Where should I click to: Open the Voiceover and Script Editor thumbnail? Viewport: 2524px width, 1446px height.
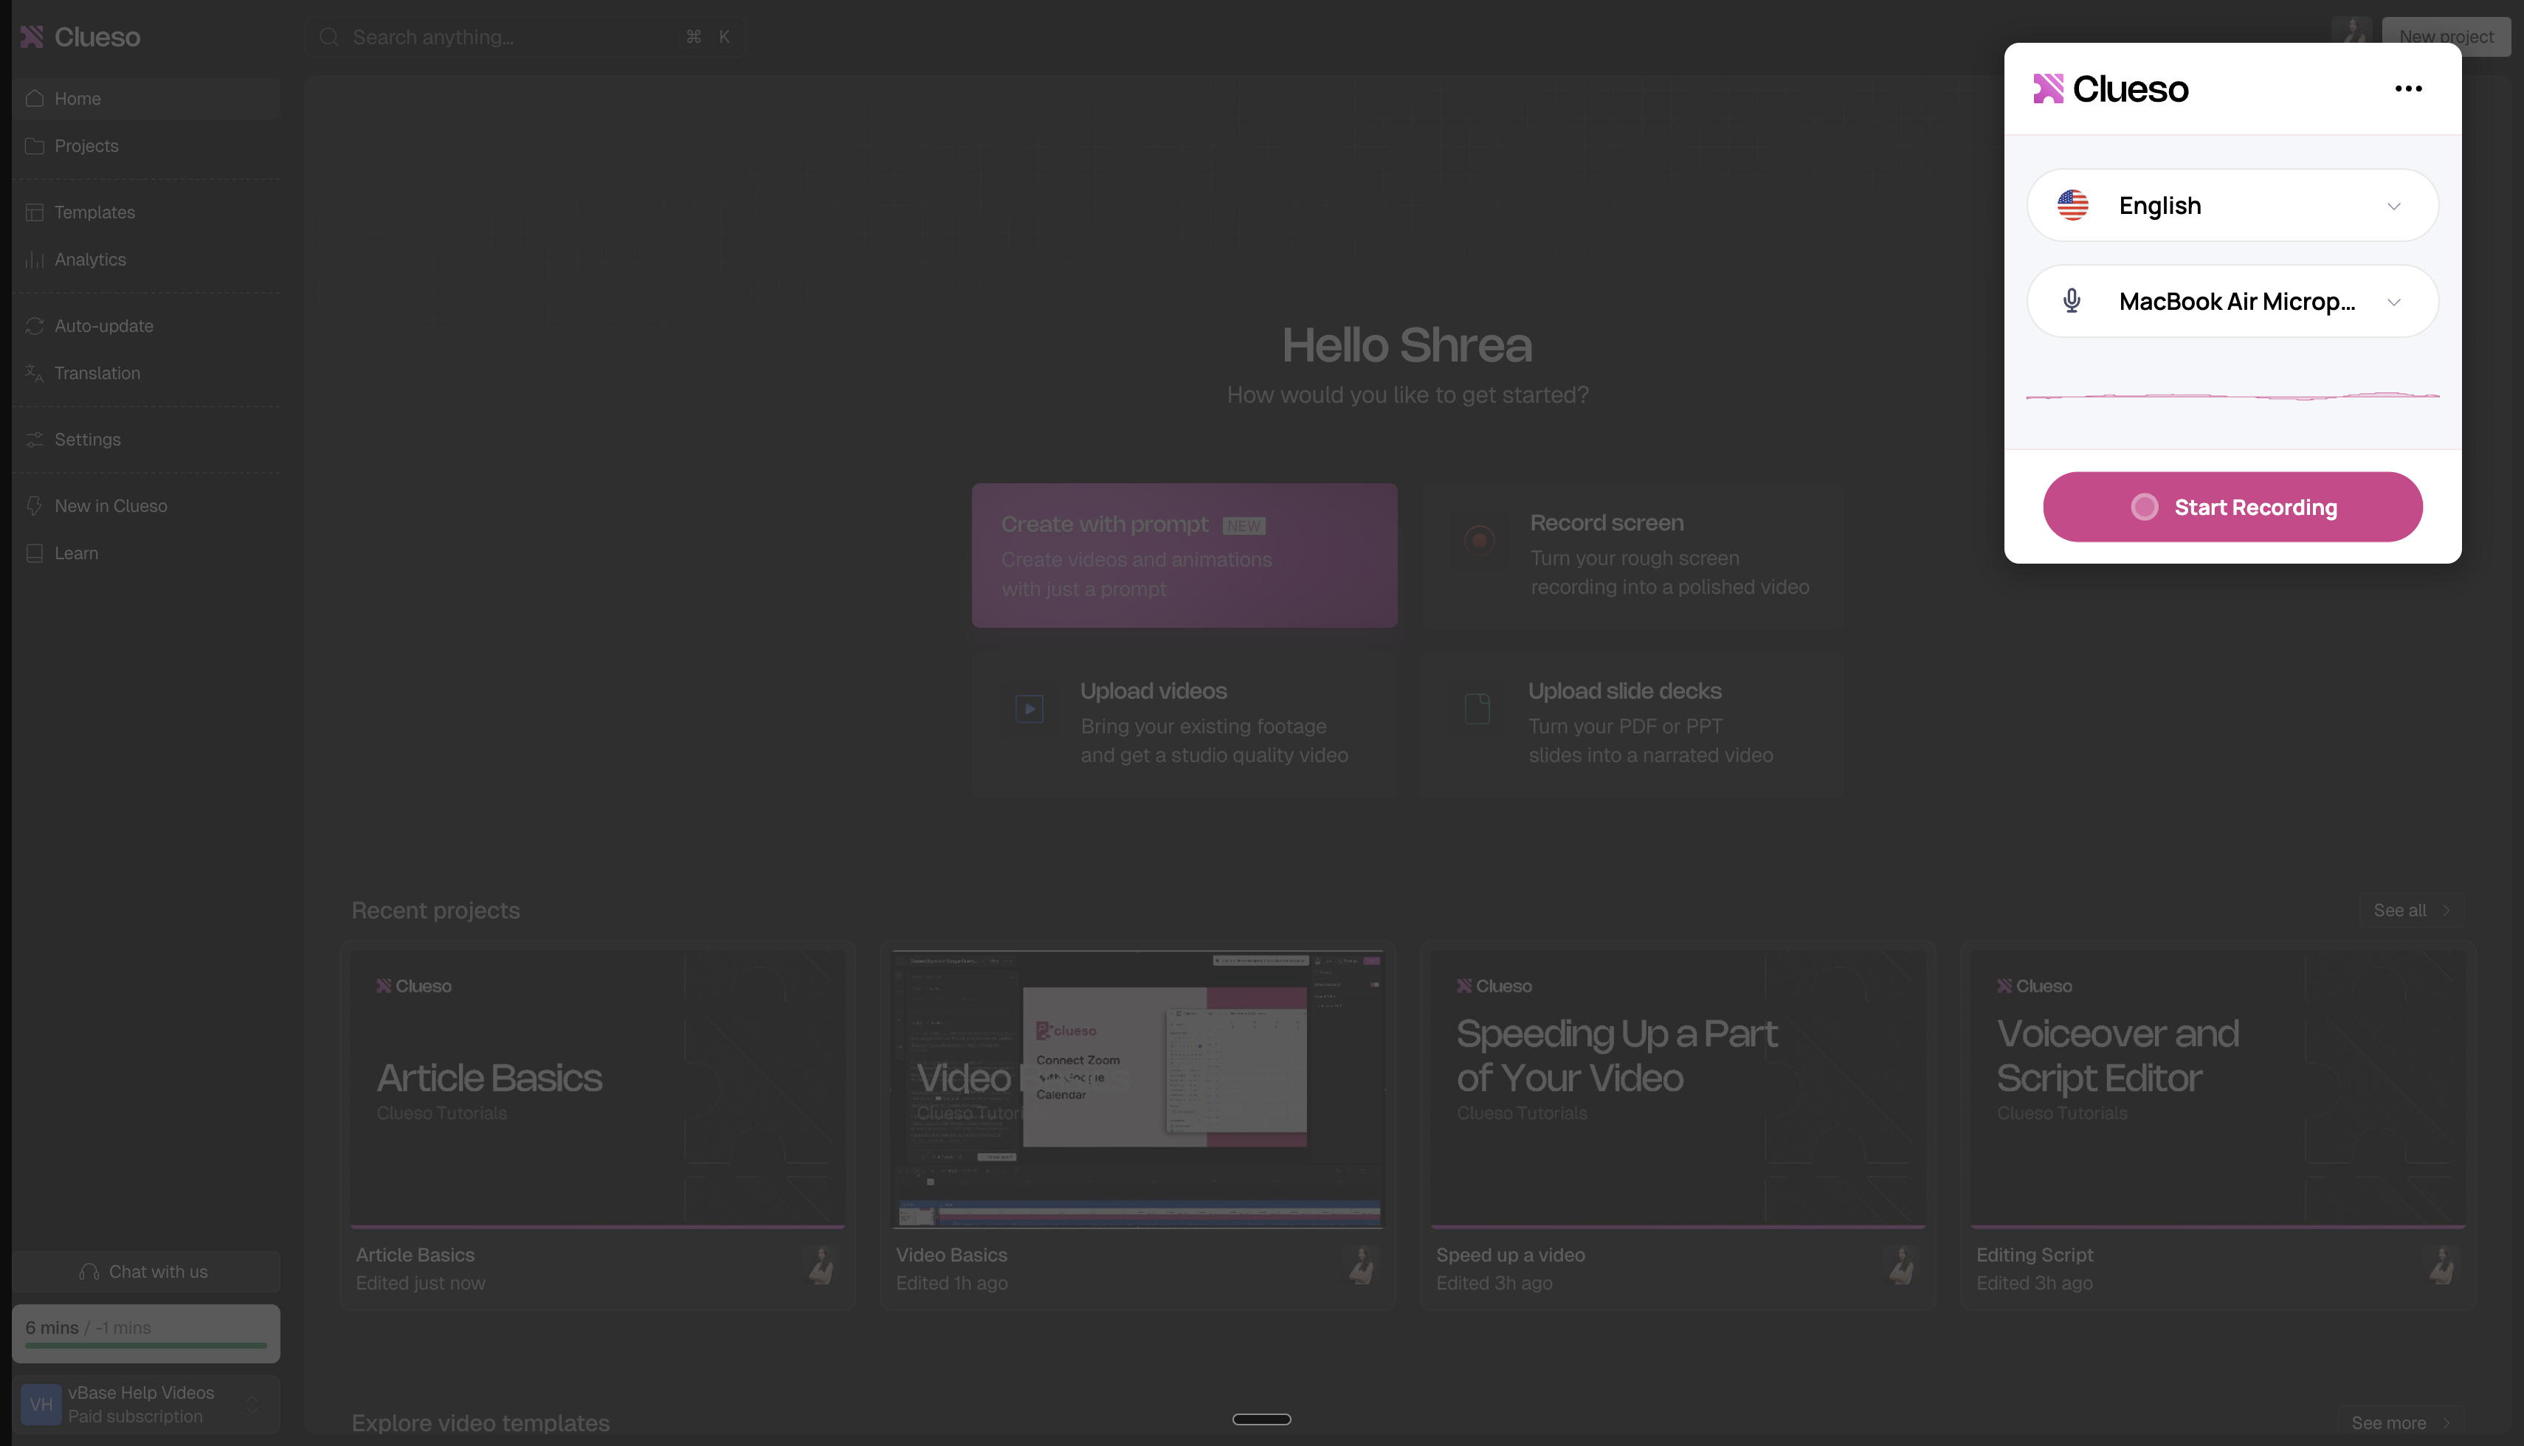(2218, 1090)
